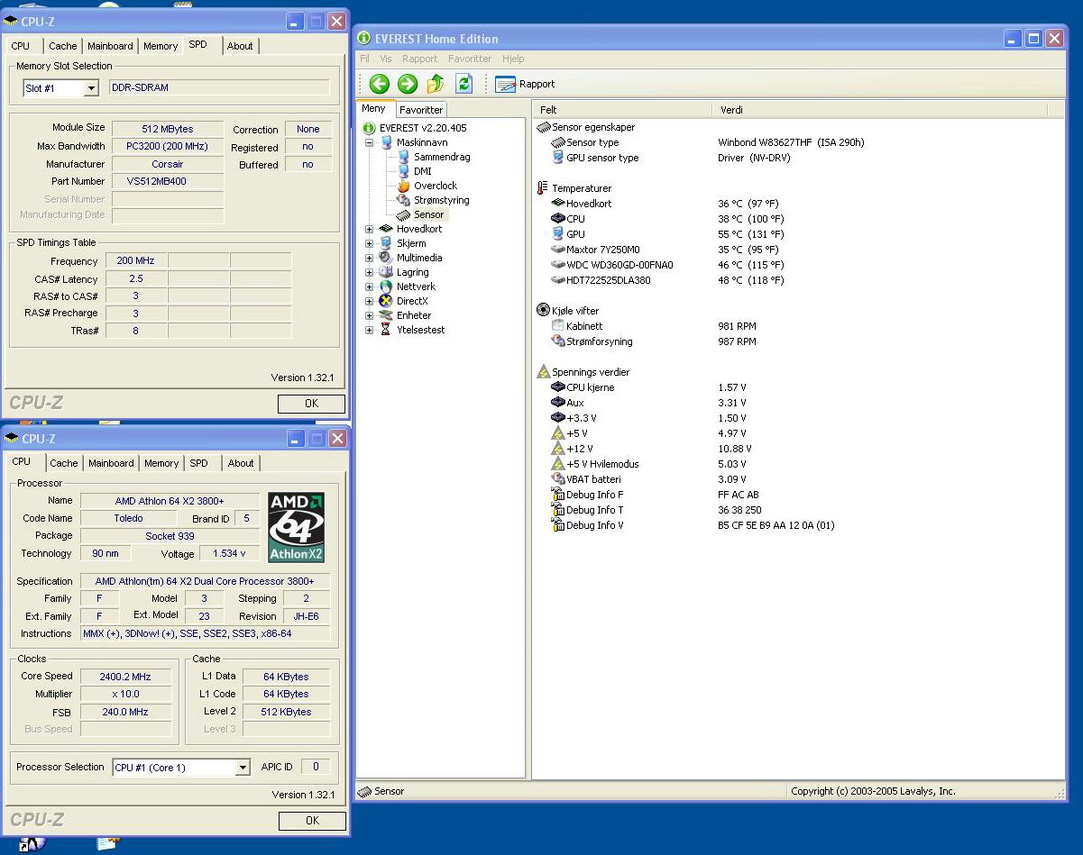Viewport: 1083px width, 855px height.
Task: Click OK in the upper CPU-Z SPD window
Action: (x=311, y=404)
